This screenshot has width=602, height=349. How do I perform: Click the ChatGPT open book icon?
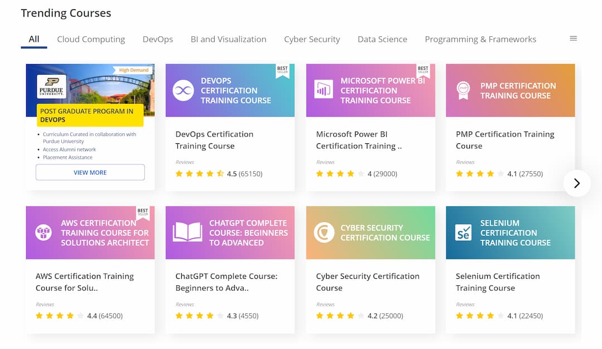187,232
